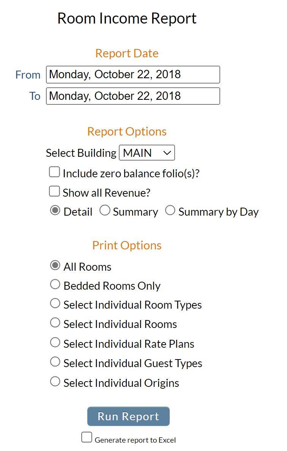This screenshot has width=287, height=451.
Task: Select Individual Room Types radio button
Action: (55, 303)
